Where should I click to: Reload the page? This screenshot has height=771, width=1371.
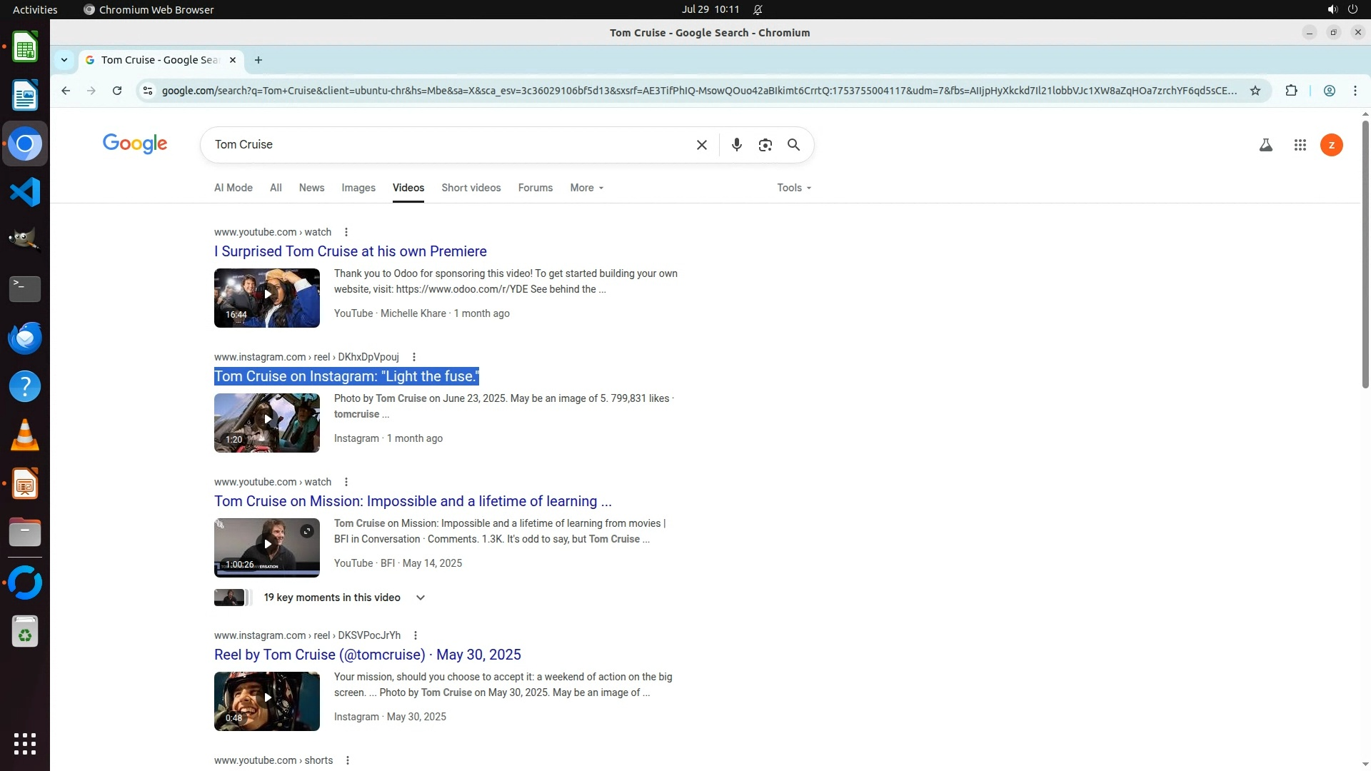click(117, 91)
